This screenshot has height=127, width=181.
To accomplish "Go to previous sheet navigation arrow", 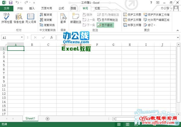I will tap(7, 119).
